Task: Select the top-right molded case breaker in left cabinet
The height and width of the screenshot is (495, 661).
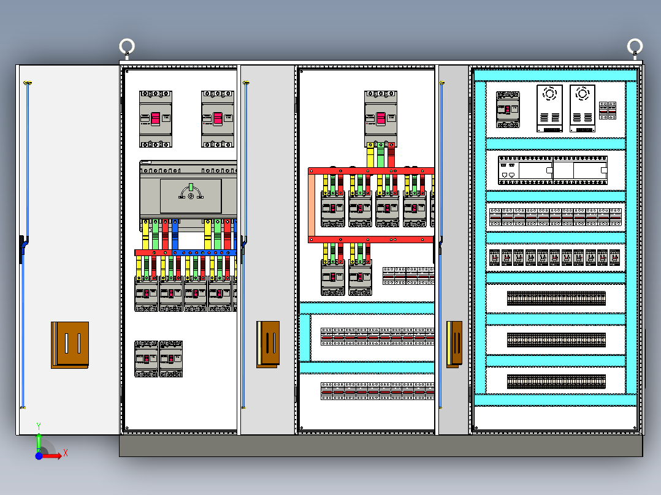Action: (x=218, y=119)
